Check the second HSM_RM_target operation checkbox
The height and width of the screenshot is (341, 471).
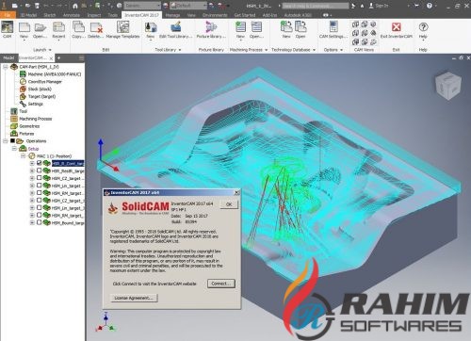40,215
